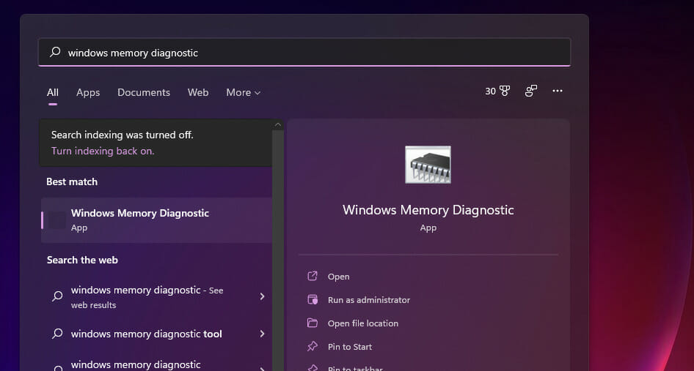Screen dimensions: 694x371
Task: Click the rewards points number 30
Action: coord(490,91)
